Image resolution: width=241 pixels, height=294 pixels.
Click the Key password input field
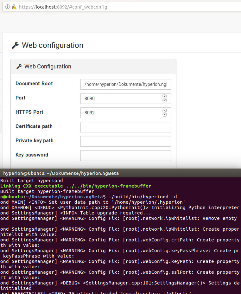pos(125,156)
